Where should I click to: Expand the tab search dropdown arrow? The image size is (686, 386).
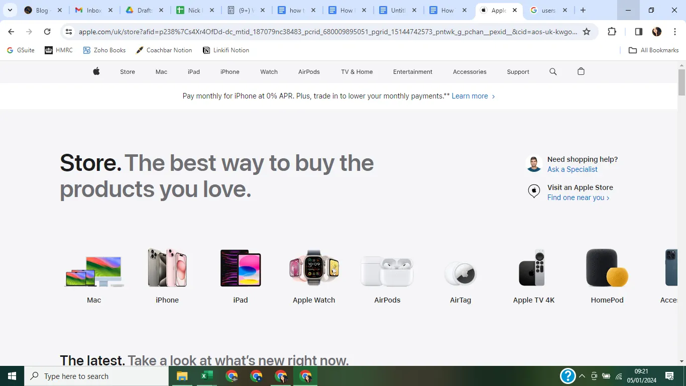click(10, 10)
